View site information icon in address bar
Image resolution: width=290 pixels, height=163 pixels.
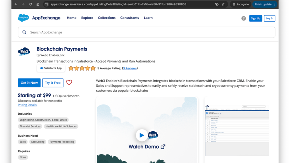coord(47,4)
